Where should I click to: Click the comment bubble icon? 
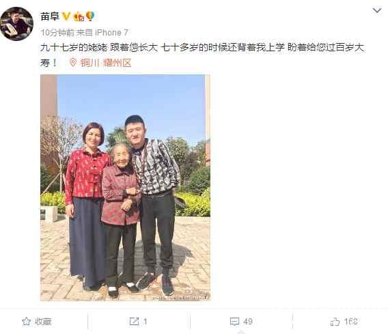(234, 322)
